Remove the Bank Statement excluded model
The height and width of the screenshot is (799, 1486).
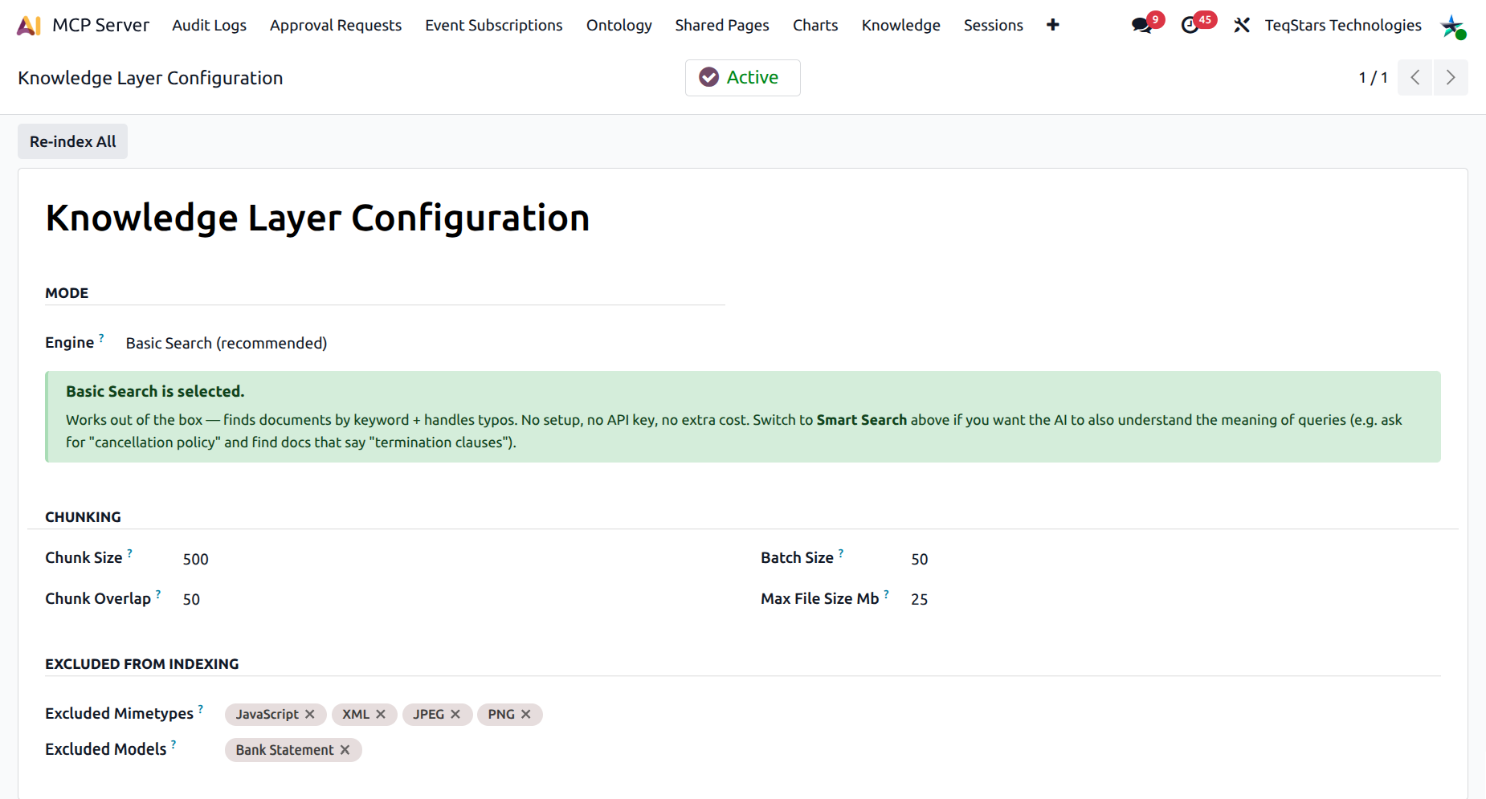pos(345,750)
